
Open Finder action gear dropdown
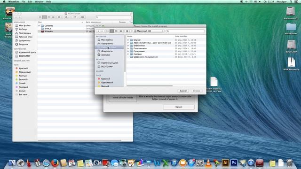point(67,17)
